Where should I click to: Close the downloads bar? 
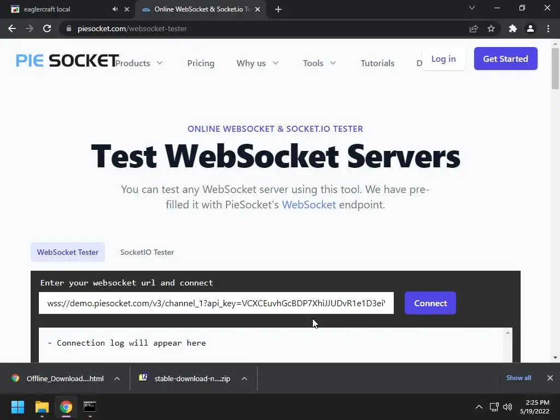550,378
